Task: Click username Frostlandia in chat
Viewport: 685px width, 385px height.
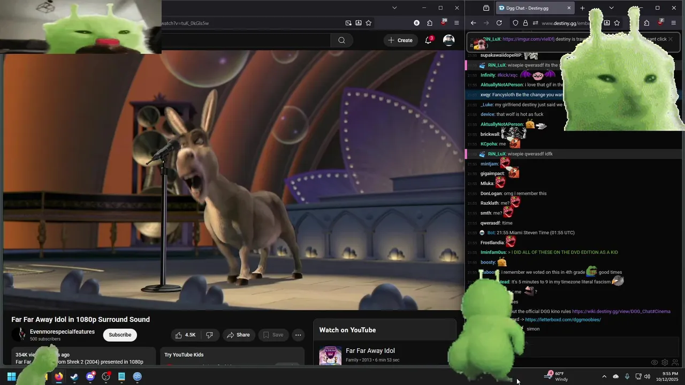Action: click(493, 243)
